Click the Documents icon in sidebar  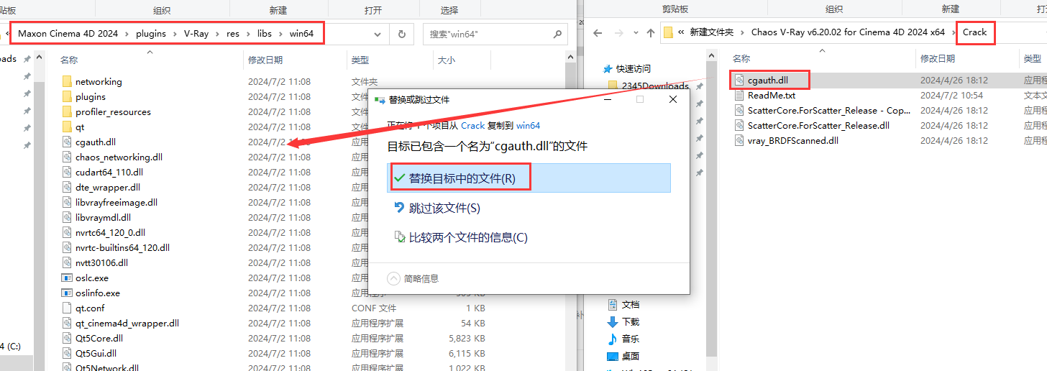pyautogui.click(x=613, y=305)
